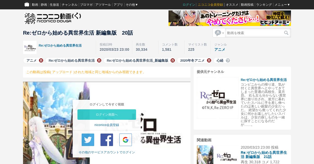The width and height of the screenshot is (314, 164).
Task: Sign in with the Facebook icon
Action: tap(107, 140)
